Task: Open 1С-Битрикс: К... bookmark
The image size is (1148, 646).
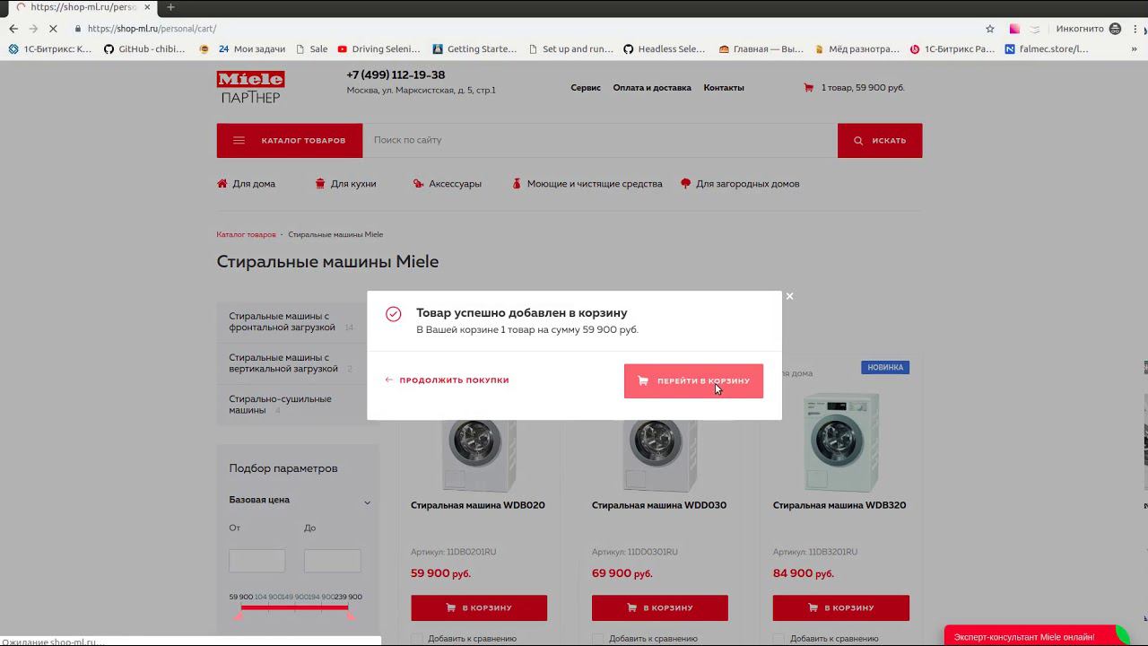Action: [x=50, y=49]
